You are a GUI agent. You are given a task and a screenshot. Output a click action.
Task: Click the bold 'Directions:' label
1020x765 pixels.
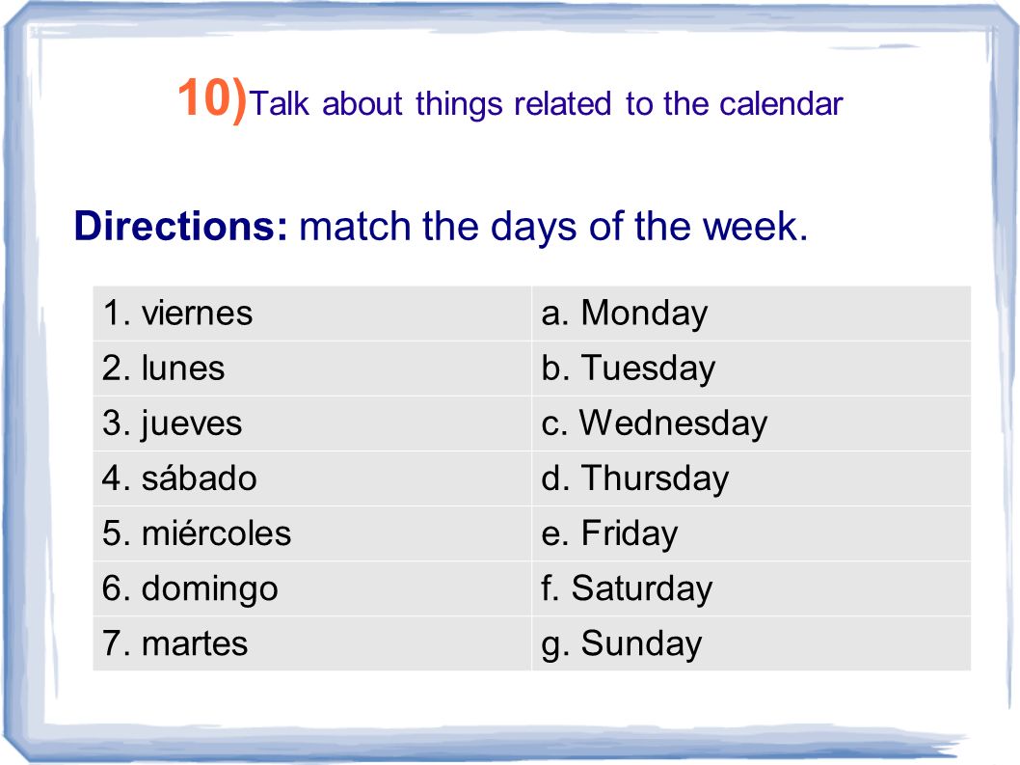181,226
